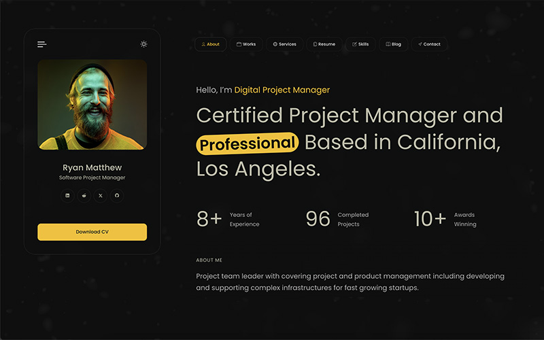Open the Reddit profile icon

tap(84, 196)
